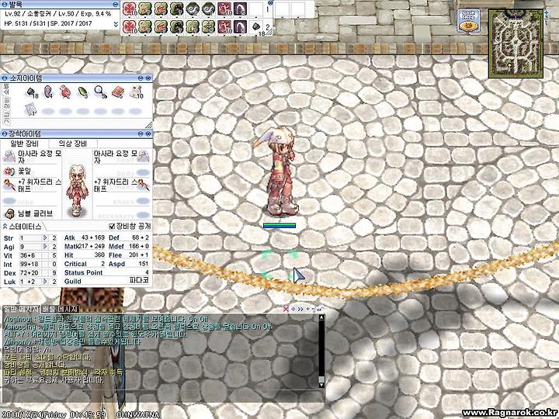Viewport: 559px width, 419px height.
Task: Click the minimap in the corner
Action: coord(516,43)
